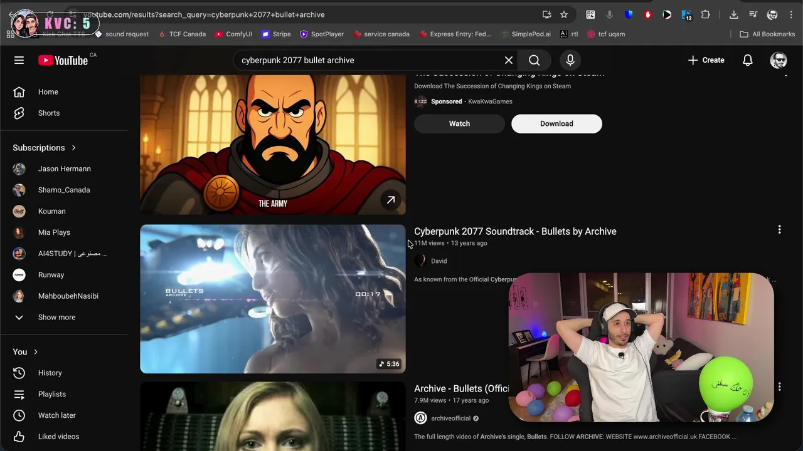Expand the You section arrow
The height and width of the screenshot is (451, 803).
coord(36,352)
